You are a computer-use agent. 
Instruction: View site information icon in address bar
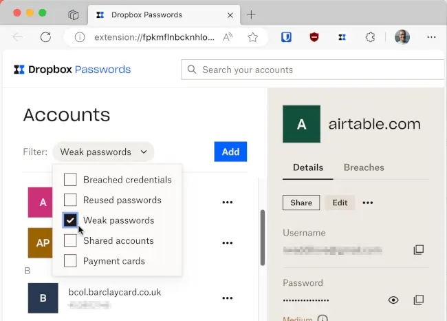[x=80, y=37]
